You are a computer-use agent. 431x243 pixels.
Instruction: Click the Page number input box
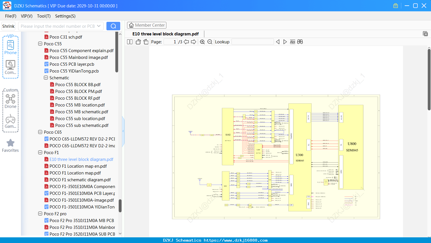coord(171,42)
